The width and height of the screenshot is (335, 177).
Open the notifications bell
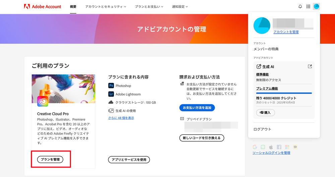pyautogui.click(x=300, y=6)
